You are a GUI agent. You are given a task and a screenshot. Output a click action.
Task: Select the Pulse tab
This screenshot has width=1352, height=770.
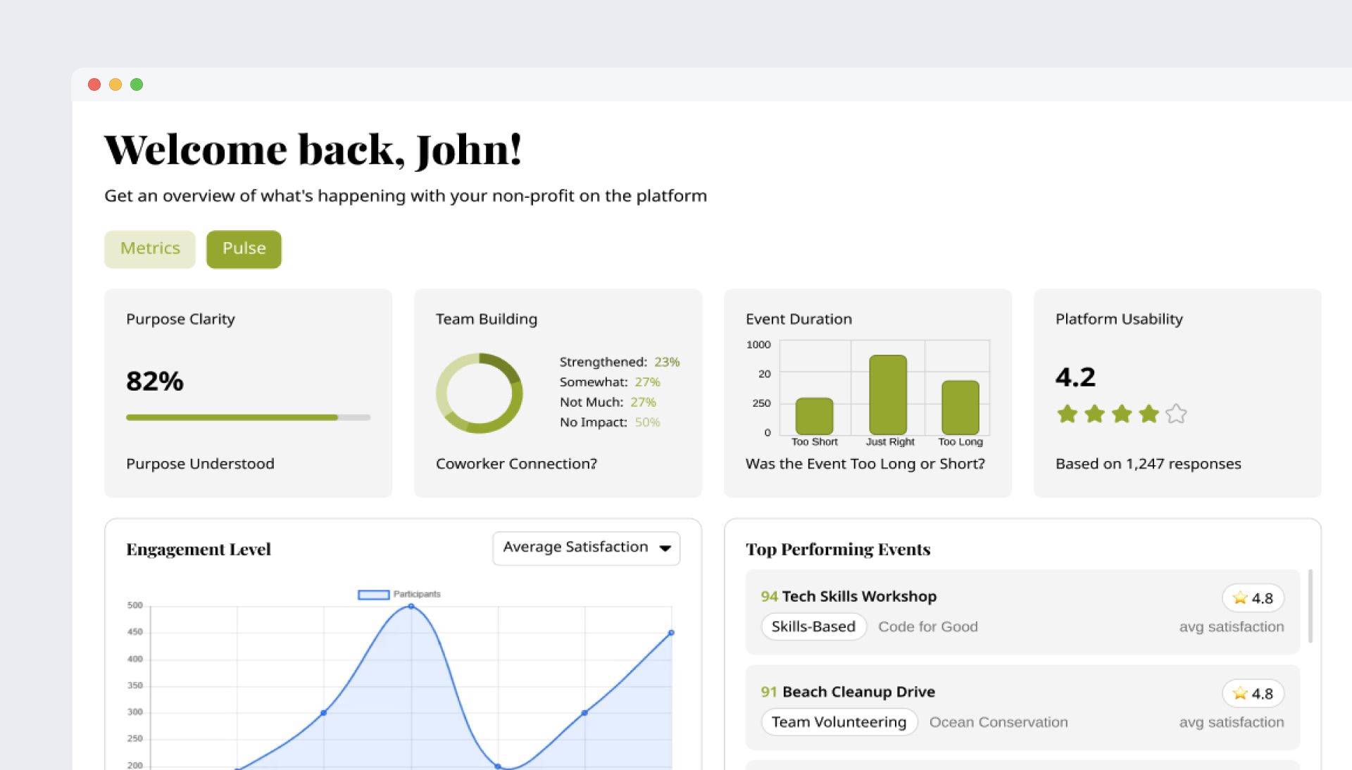click(244, 249)
